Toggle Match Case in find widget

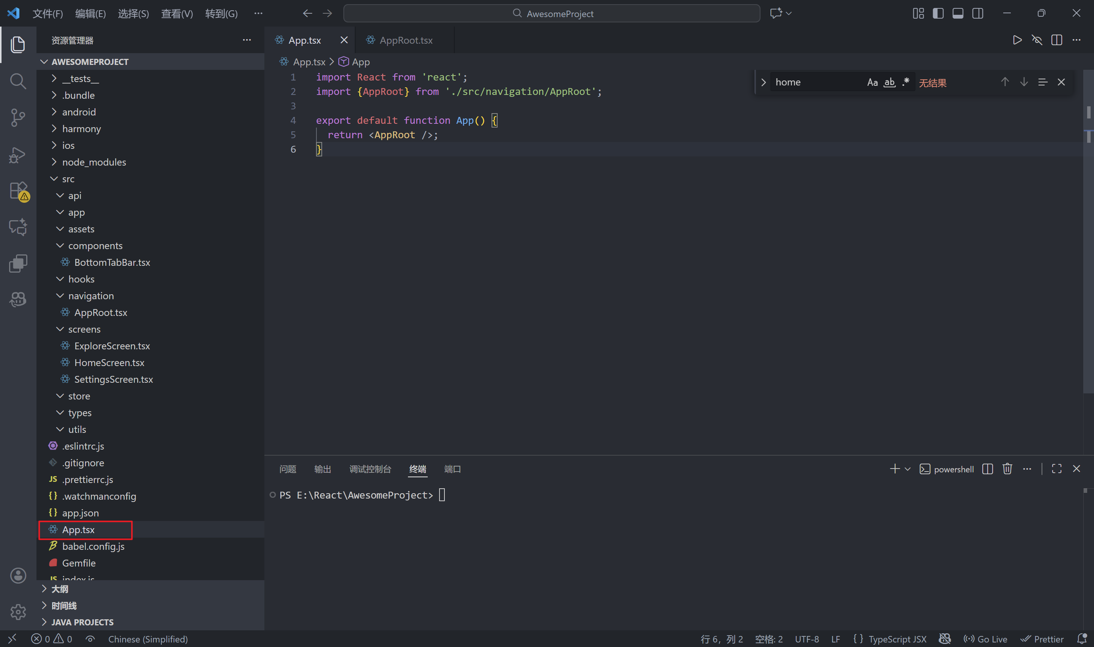[872, 82]
